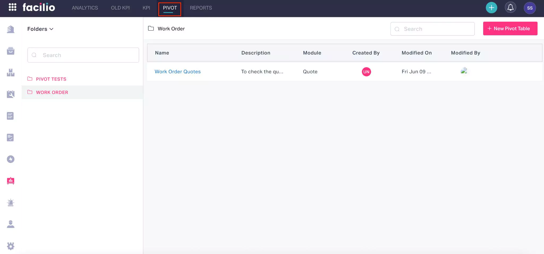
Task: Click the Created By column header
Action: point(366,53)
